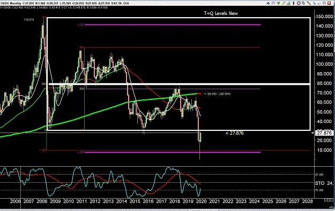Click the 25.000 stochastic level label

319,174
